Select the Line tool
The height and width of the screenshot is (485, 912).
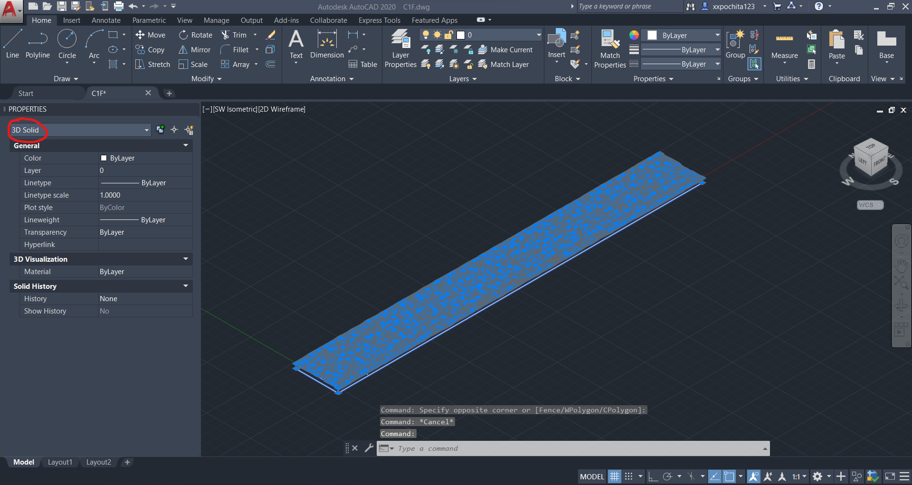coord(12,44)
